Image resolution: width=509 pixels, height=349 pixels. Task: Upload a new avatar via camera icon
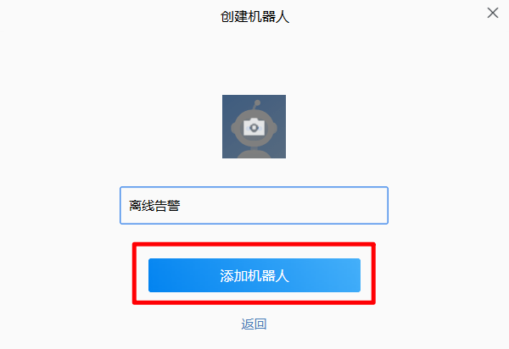(254, 127)
